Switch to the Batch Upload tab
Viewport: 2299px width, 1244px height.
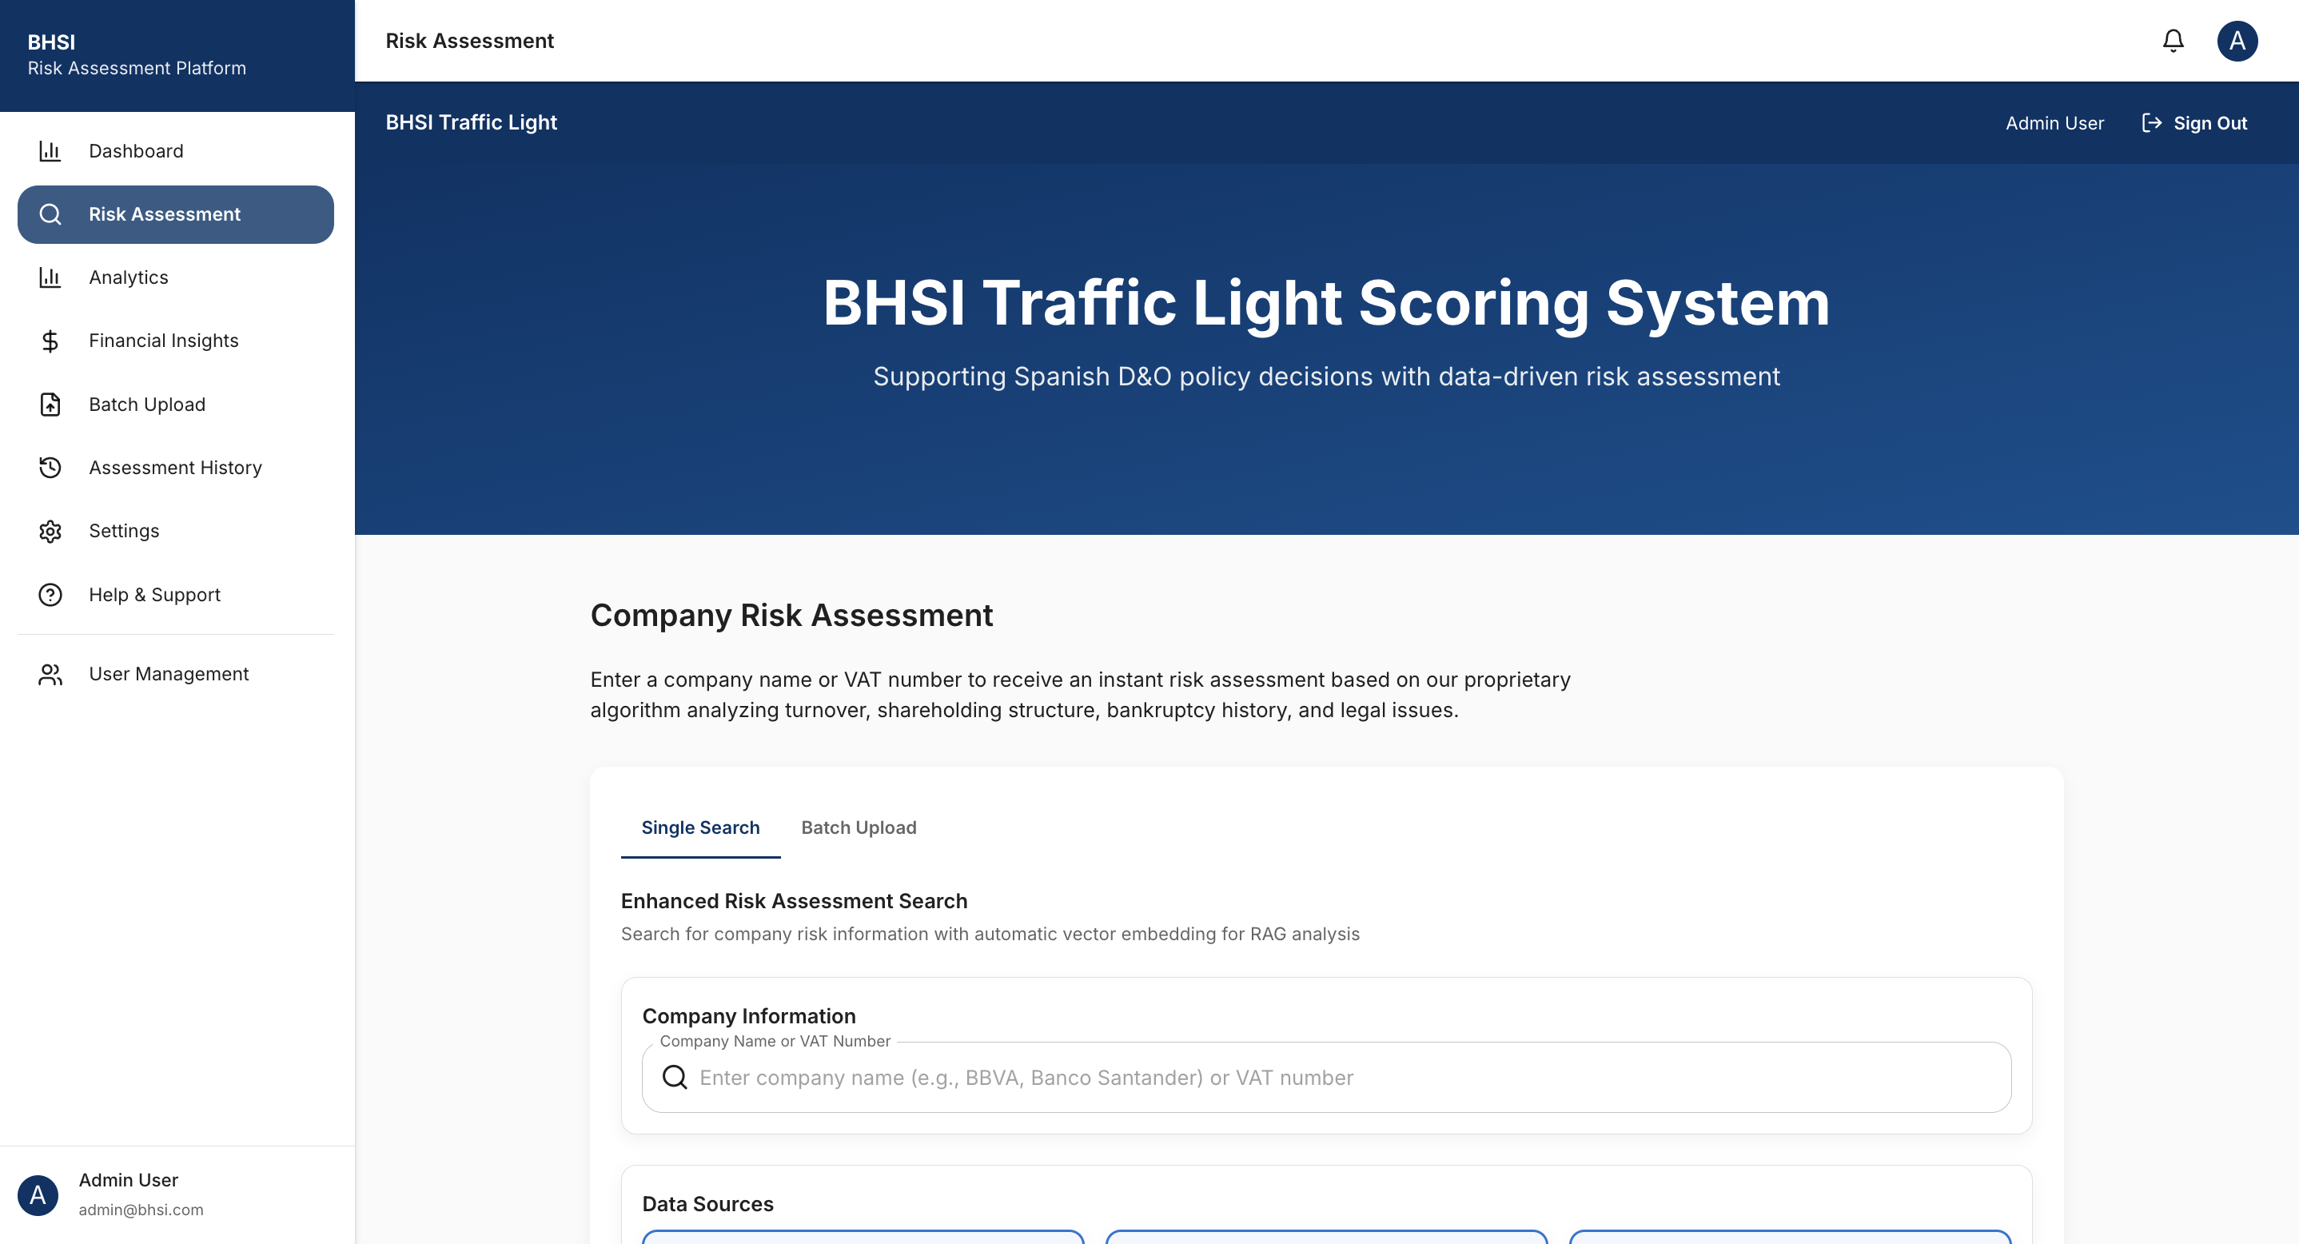click(x=858, y=827)
